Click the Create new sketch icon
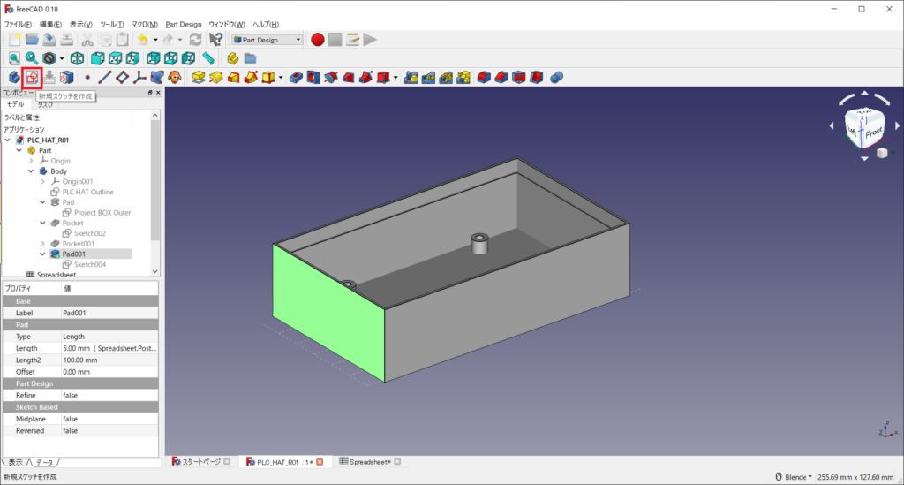This screenshot has height=485, width=904. click(x=33, y=78)
